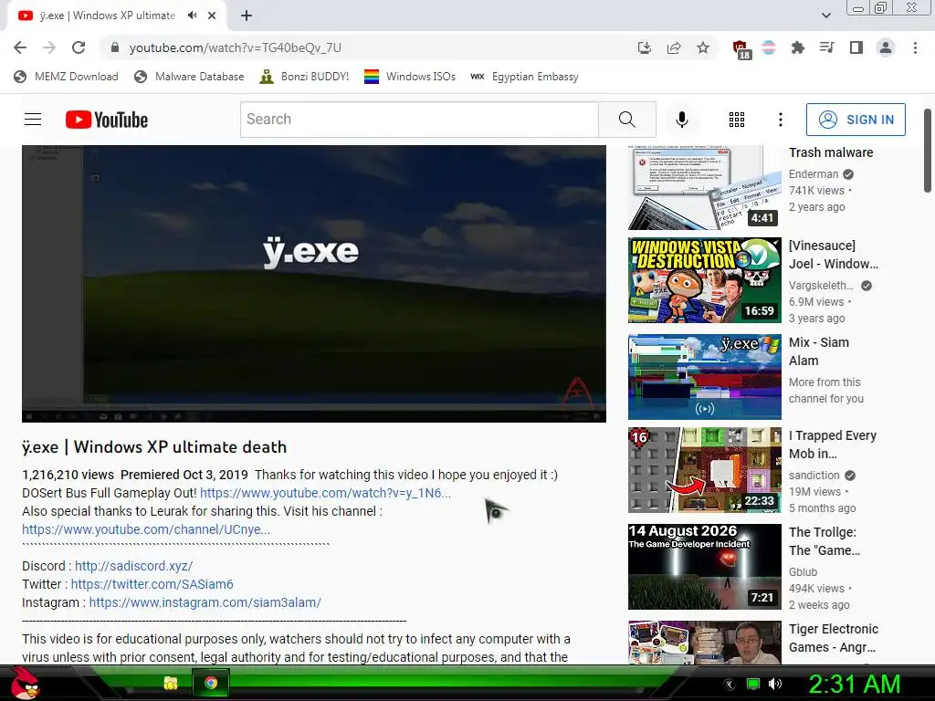Open Egyptian Embassy bookmark

pos(524,77)
